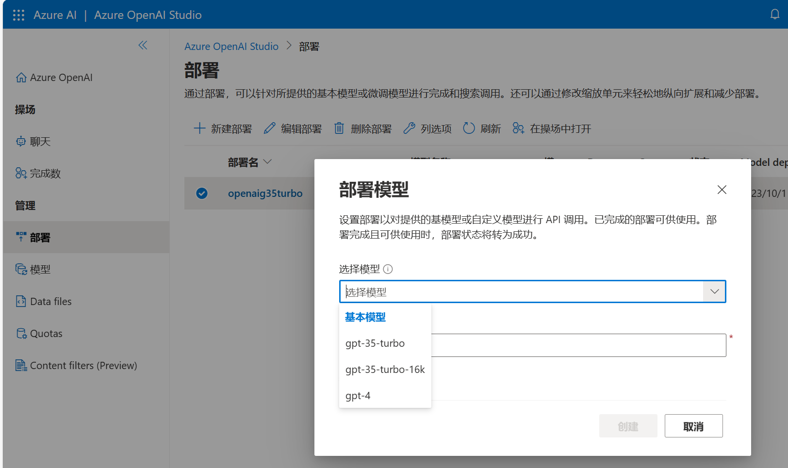788x468 pixels.
Task: Select gpt-35-turbo-16k from the model list
Action: [x=385, y=370]
